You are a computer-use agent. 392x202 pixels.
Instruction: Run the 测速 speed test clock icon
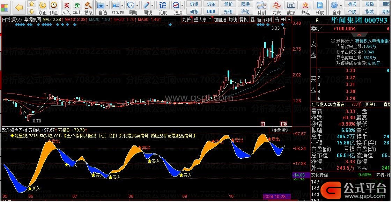tap(53, 7)
